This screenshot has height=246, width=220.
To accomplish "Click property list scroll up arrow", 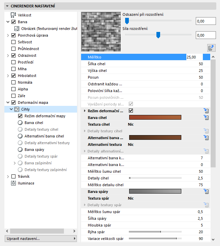I will pyautogui.click(x=213, y=57).
